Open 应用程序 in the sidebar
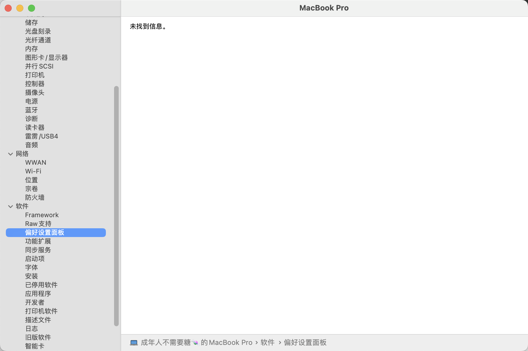This screenshot has width=528, height=351. [x=38, y=294]
